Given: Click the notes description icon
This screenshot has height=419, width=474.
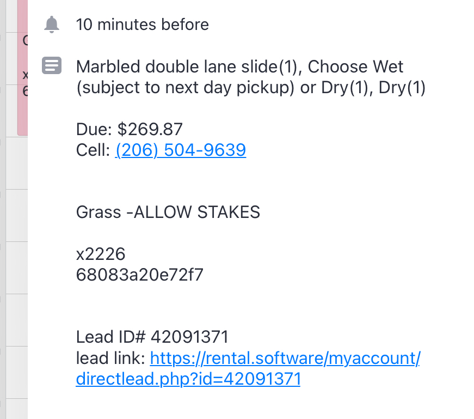Looking at the screenshot, I should coord(52,66).
